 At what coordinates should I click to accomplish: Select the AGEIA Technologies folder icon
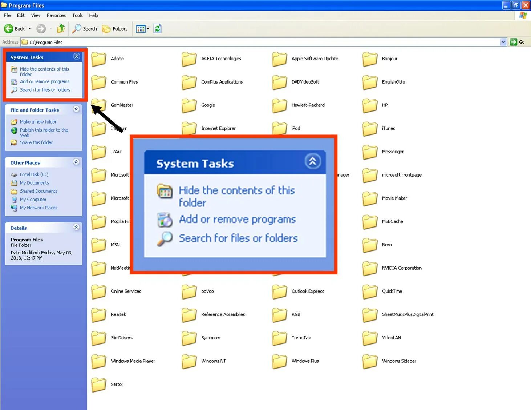[189, 59]
